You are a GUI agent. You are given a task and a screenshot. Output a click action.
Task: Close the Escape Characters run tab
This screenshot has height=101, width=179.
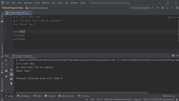(34, 56)
